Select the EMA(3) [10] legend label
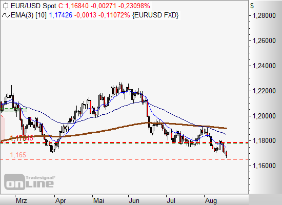The image size is (282, 205). pyautogui.click(x=29, y=15)
